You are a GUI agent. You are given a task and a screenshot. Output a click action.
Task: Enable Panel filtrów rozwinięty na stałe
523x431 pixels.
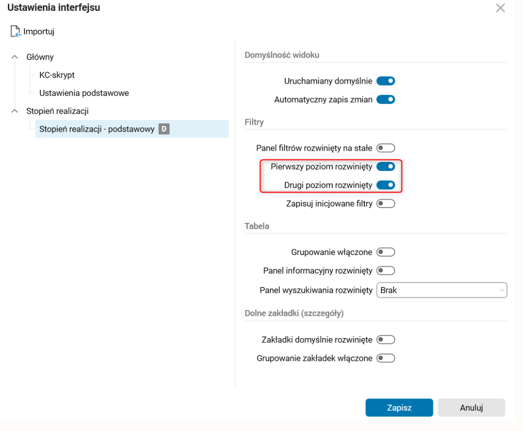click(x=386, y=148)
